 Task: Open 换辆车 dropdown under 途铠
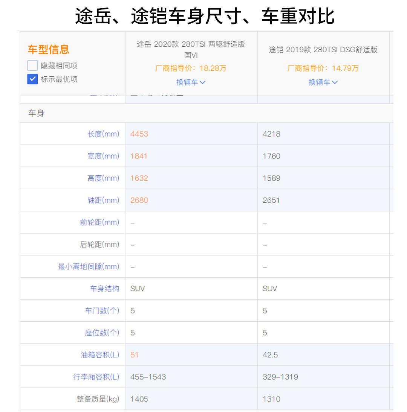[x=323, y=82]
